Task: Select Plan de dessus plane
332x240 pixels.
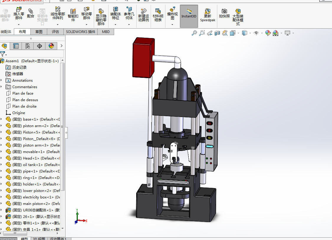Action: pyautogui.click(x=25, y=100)
